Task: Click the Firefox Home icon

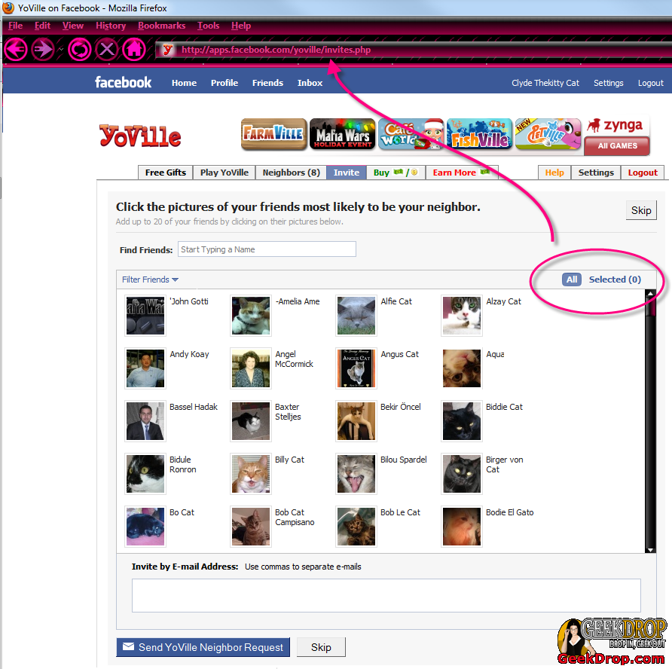Action: [x=136, y=49]
